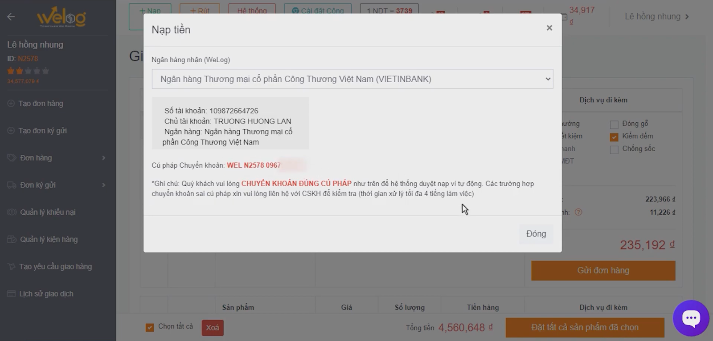This screenshot has width=713, height=341.
Task: Click the Tạo yêu cầu giao hàng icon
Action: [12, 267]
